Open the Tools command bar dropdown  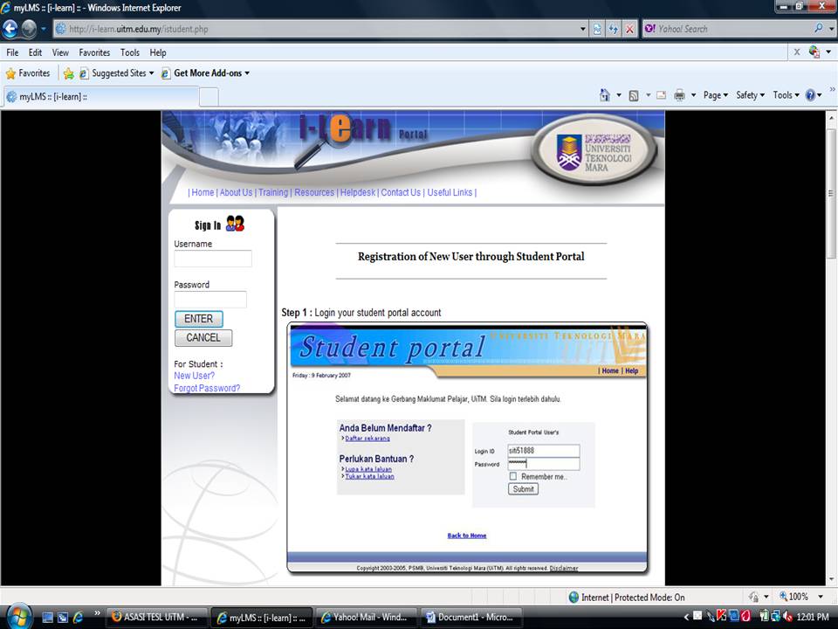tap(786, 95)
